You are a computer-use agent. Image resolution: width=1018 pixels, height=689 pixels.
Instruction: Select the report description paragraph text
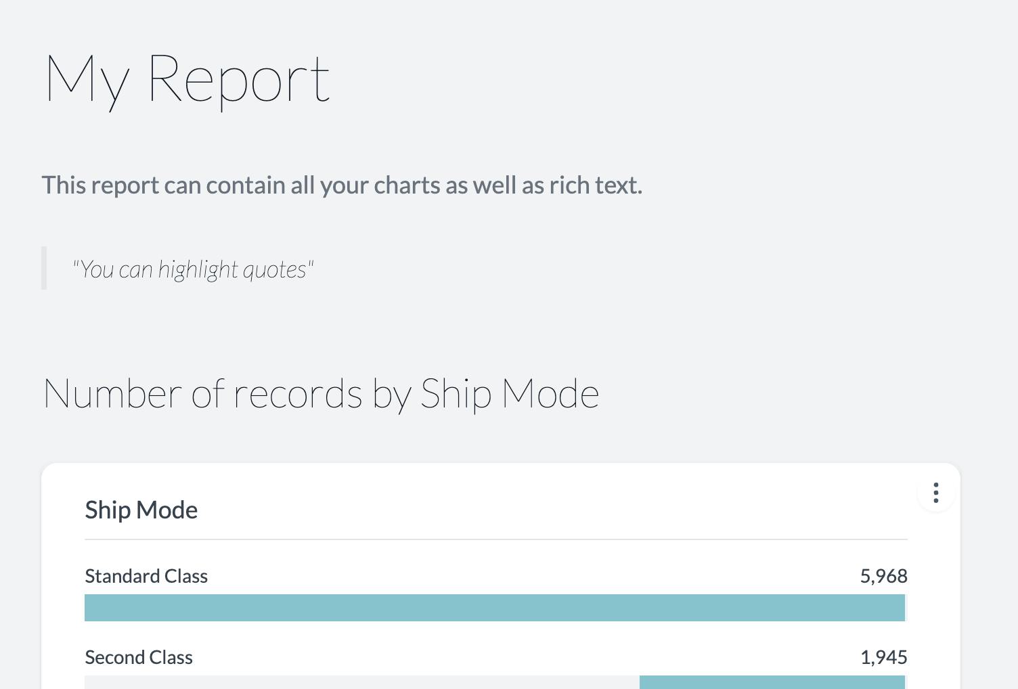[x=342, y=185]
